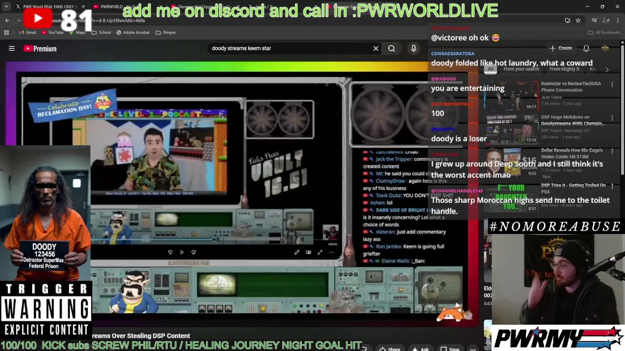Start voice search with the microphone icon
625x351 pixels.
414,48
